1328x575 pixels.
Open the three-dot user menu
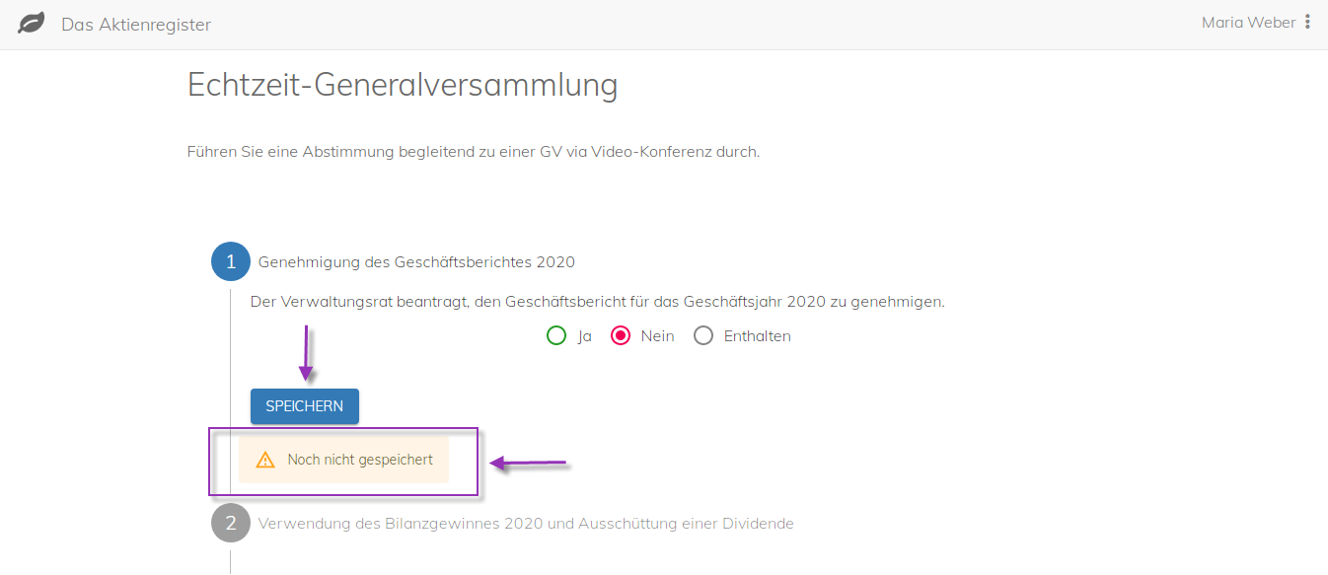[x=1308, y=23]
